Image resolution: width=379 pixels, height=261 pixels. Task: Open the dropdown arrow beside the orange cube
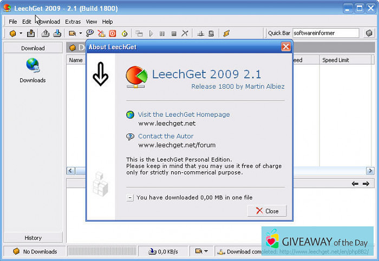21,34
